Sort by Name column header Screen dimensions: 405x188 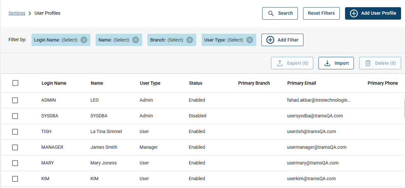coord(97,83)
